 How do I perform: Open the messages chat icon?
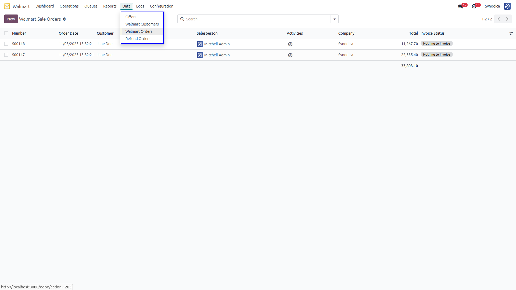(x=460, y=6)
